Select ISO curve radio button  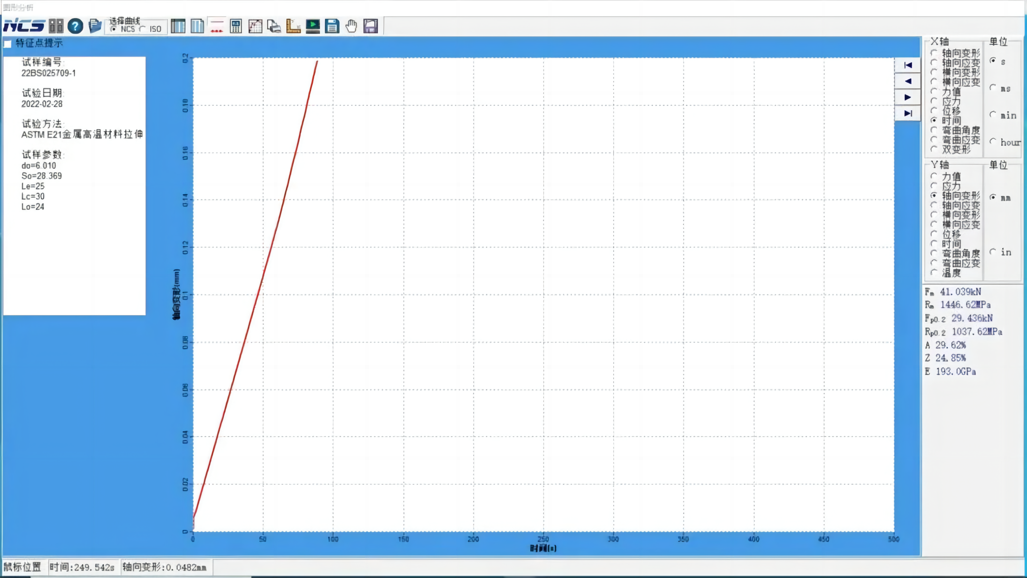tap(142, 29)
